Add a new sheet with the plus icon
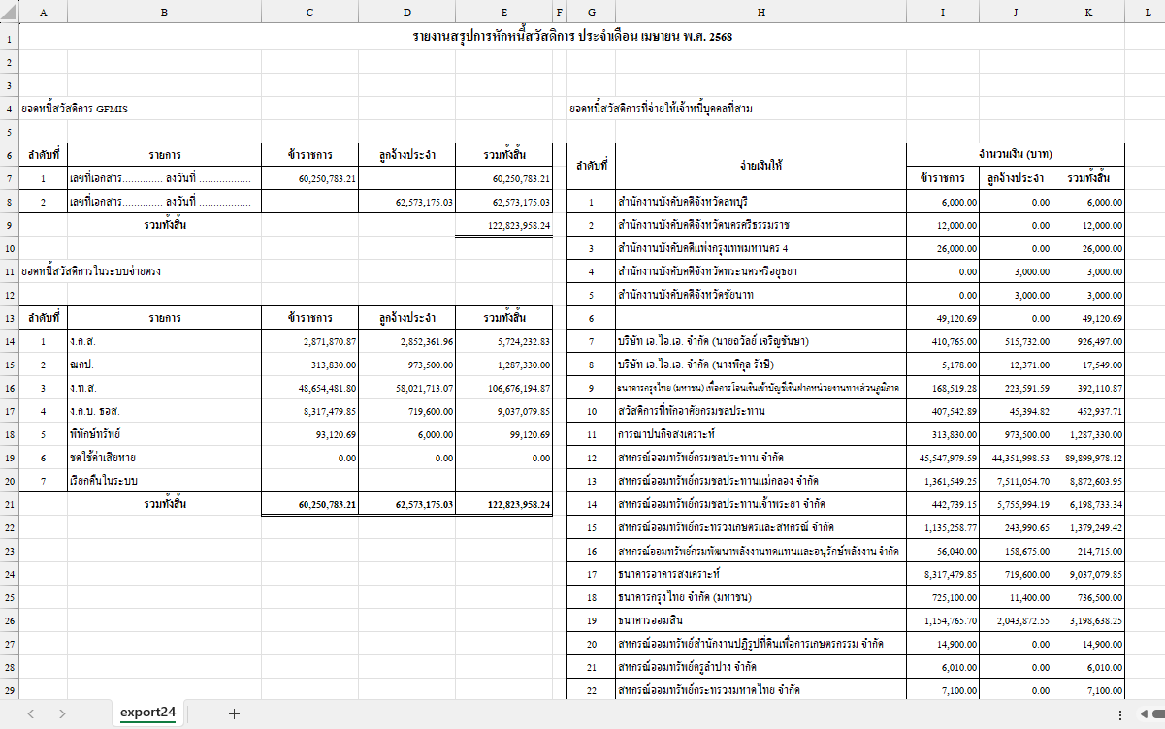 coord(234,713)
